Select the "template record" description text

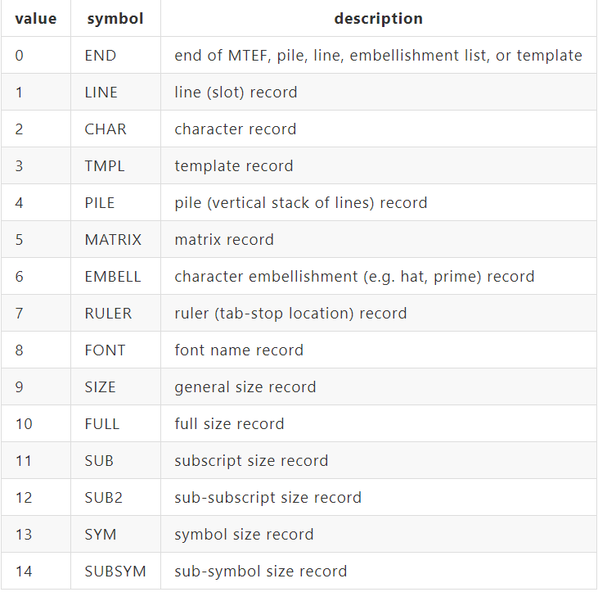[x=233, y=166]
